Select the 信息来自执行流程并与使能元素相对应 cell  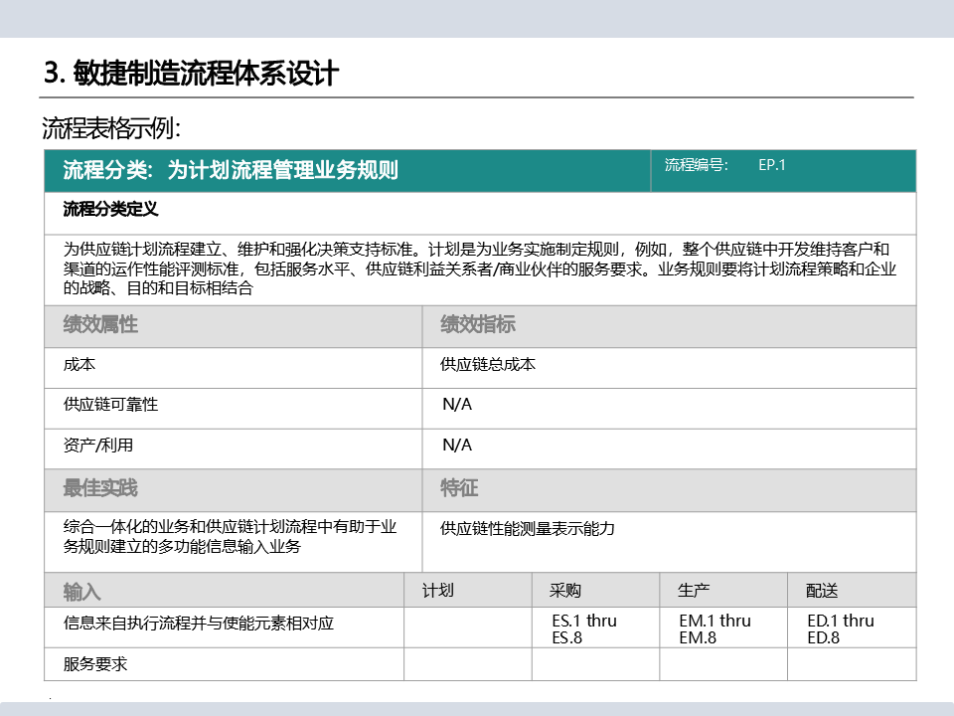click(224, 627)
